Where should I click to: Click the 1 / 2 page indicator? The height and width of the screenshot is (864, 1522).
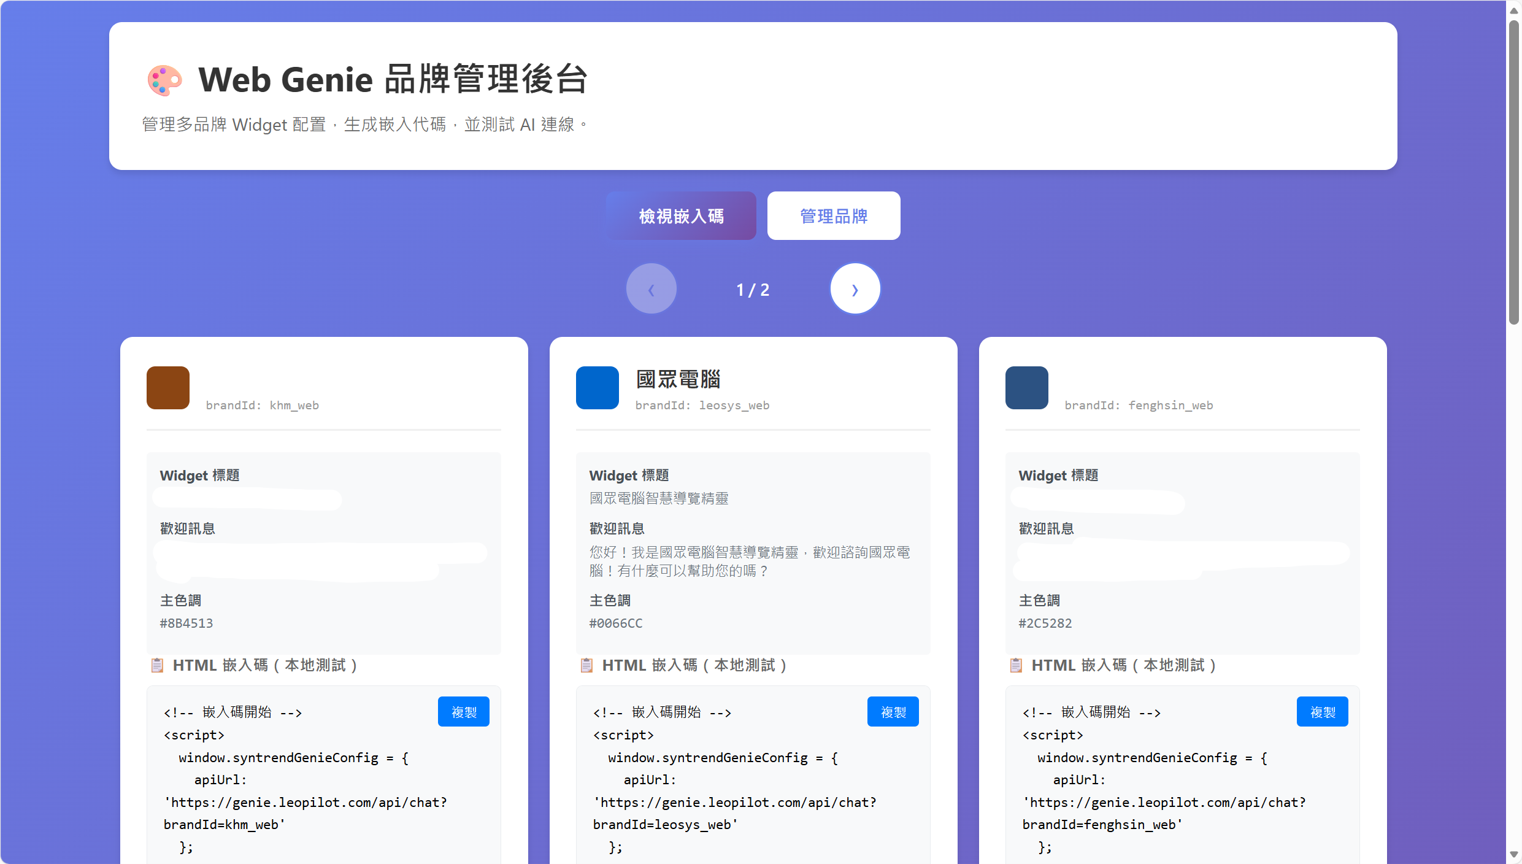pyautogui.click(x=753, y=289)
